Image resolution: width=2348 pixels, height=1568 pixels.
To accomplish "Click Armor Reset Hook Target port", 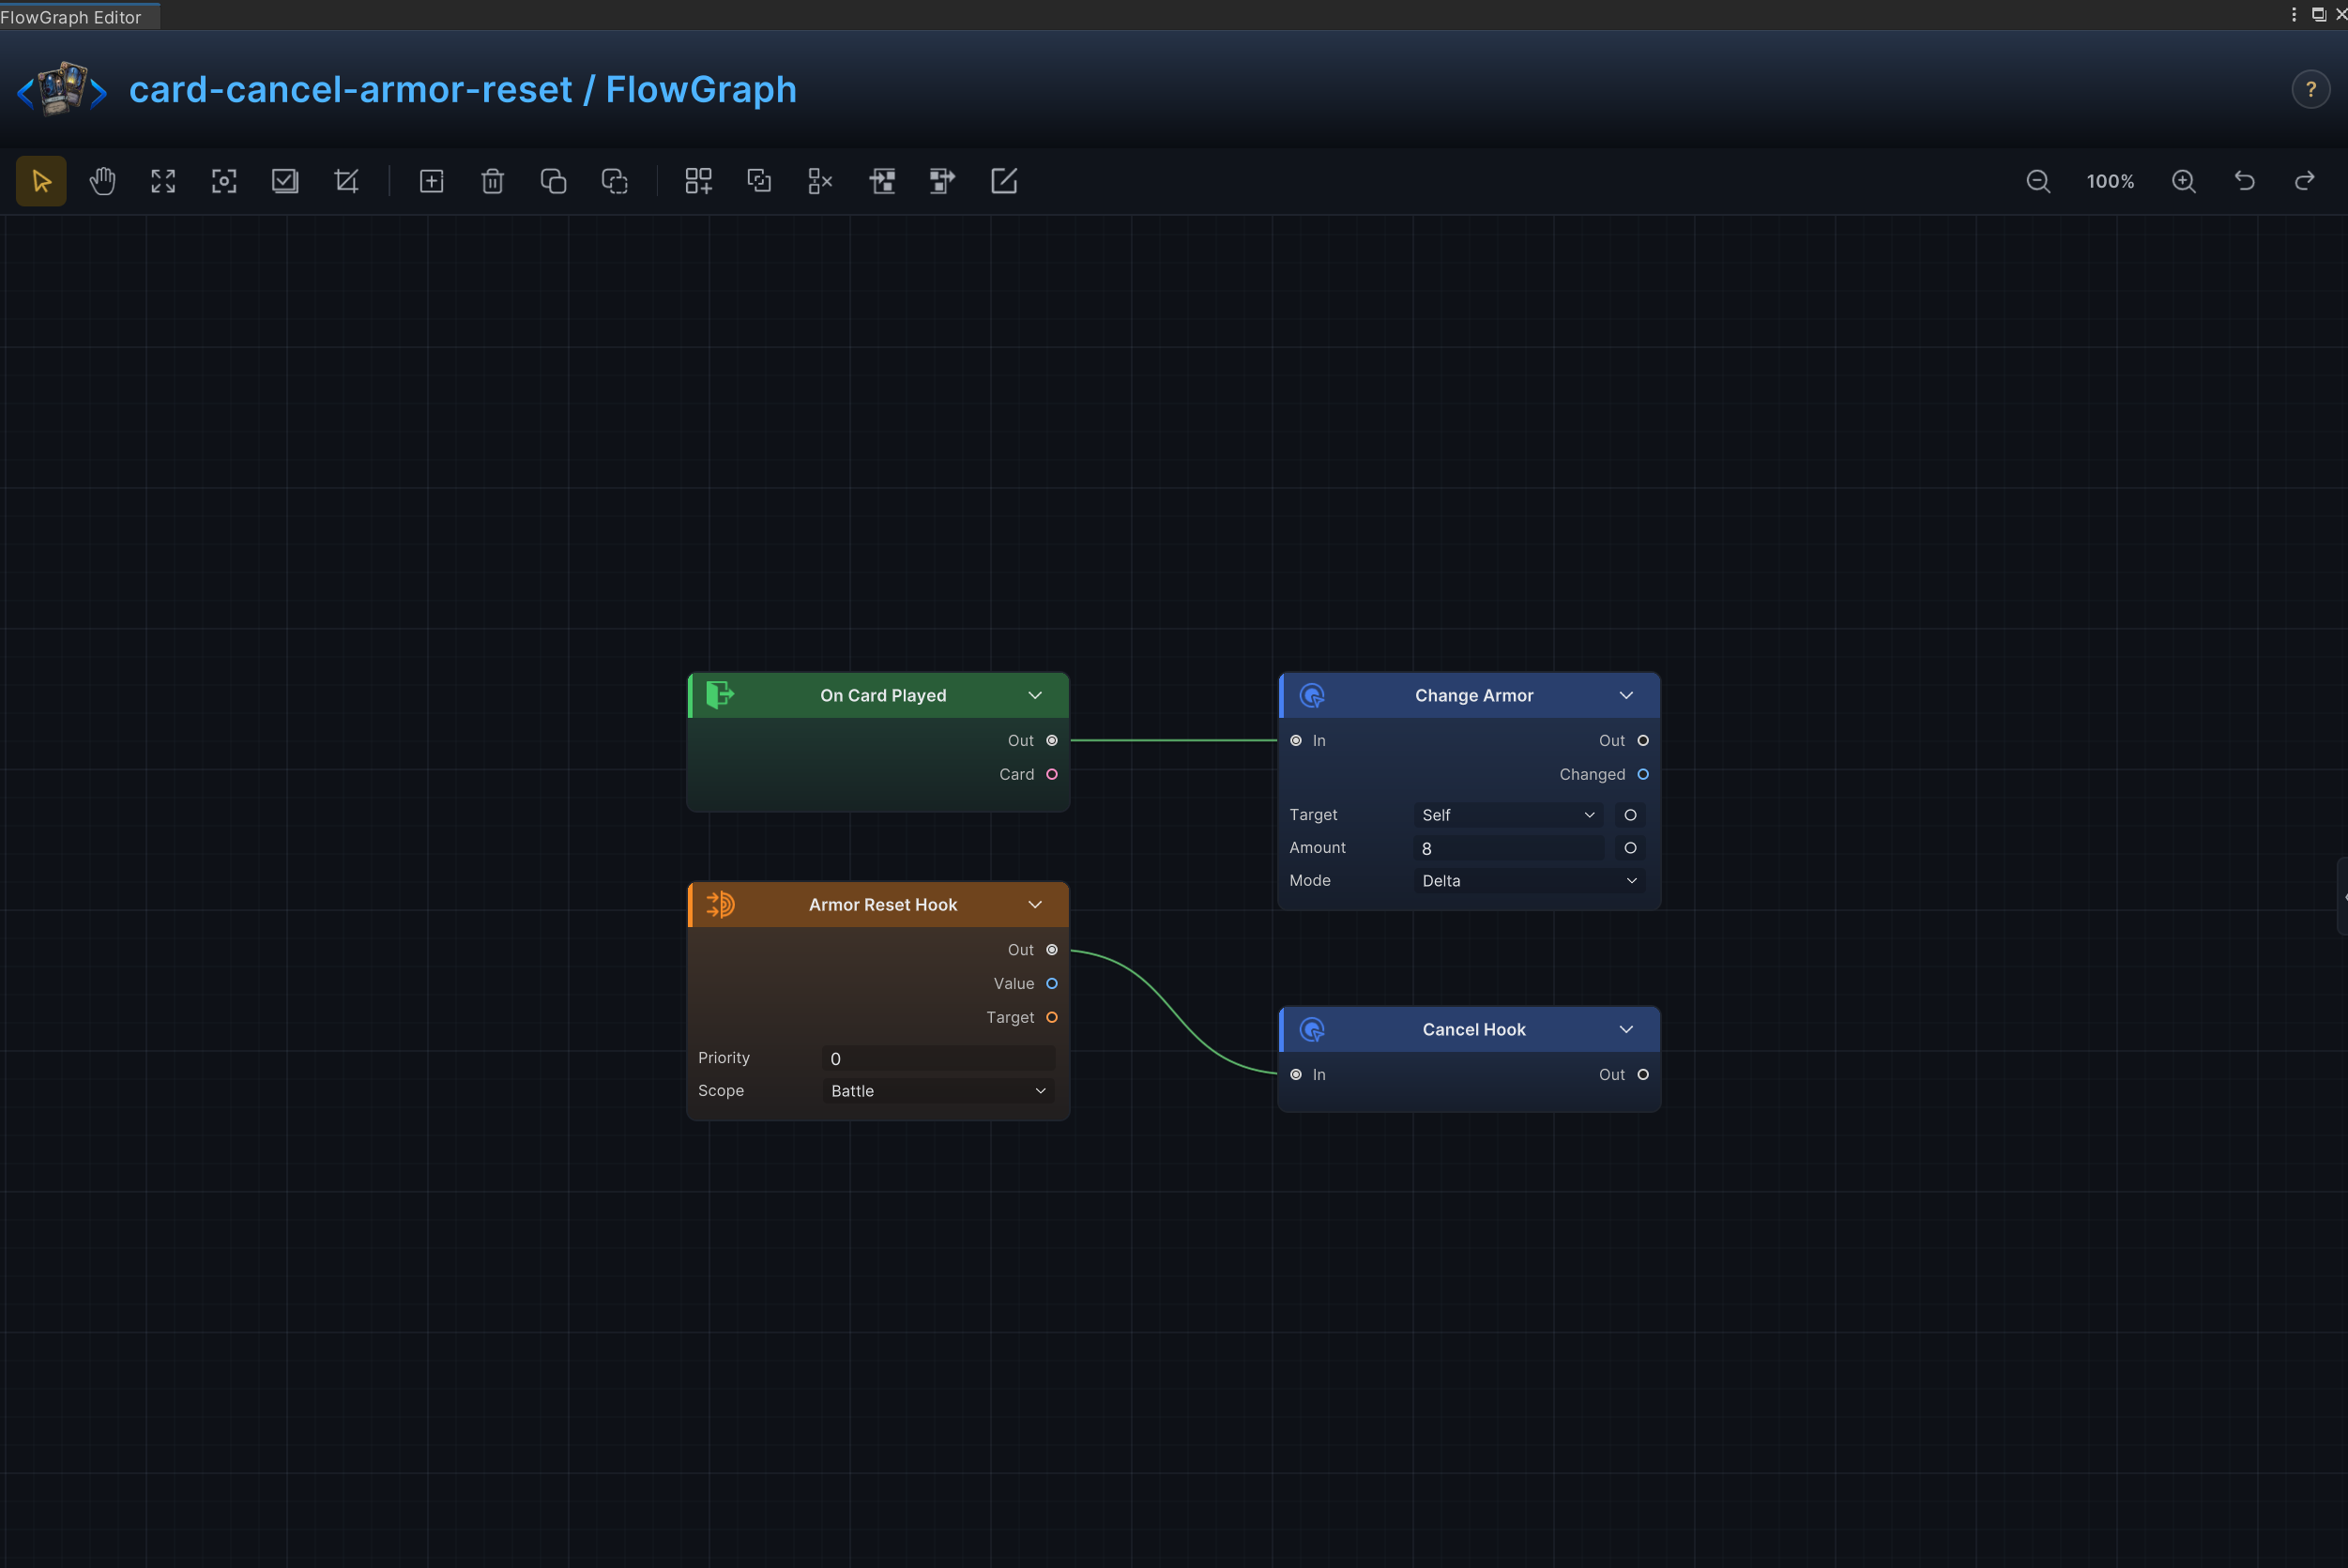I will (x=1052, y=1017).
